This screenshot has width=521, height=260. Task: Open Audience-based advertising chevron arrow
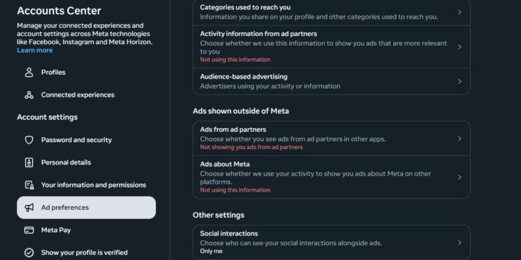(460, 81)
